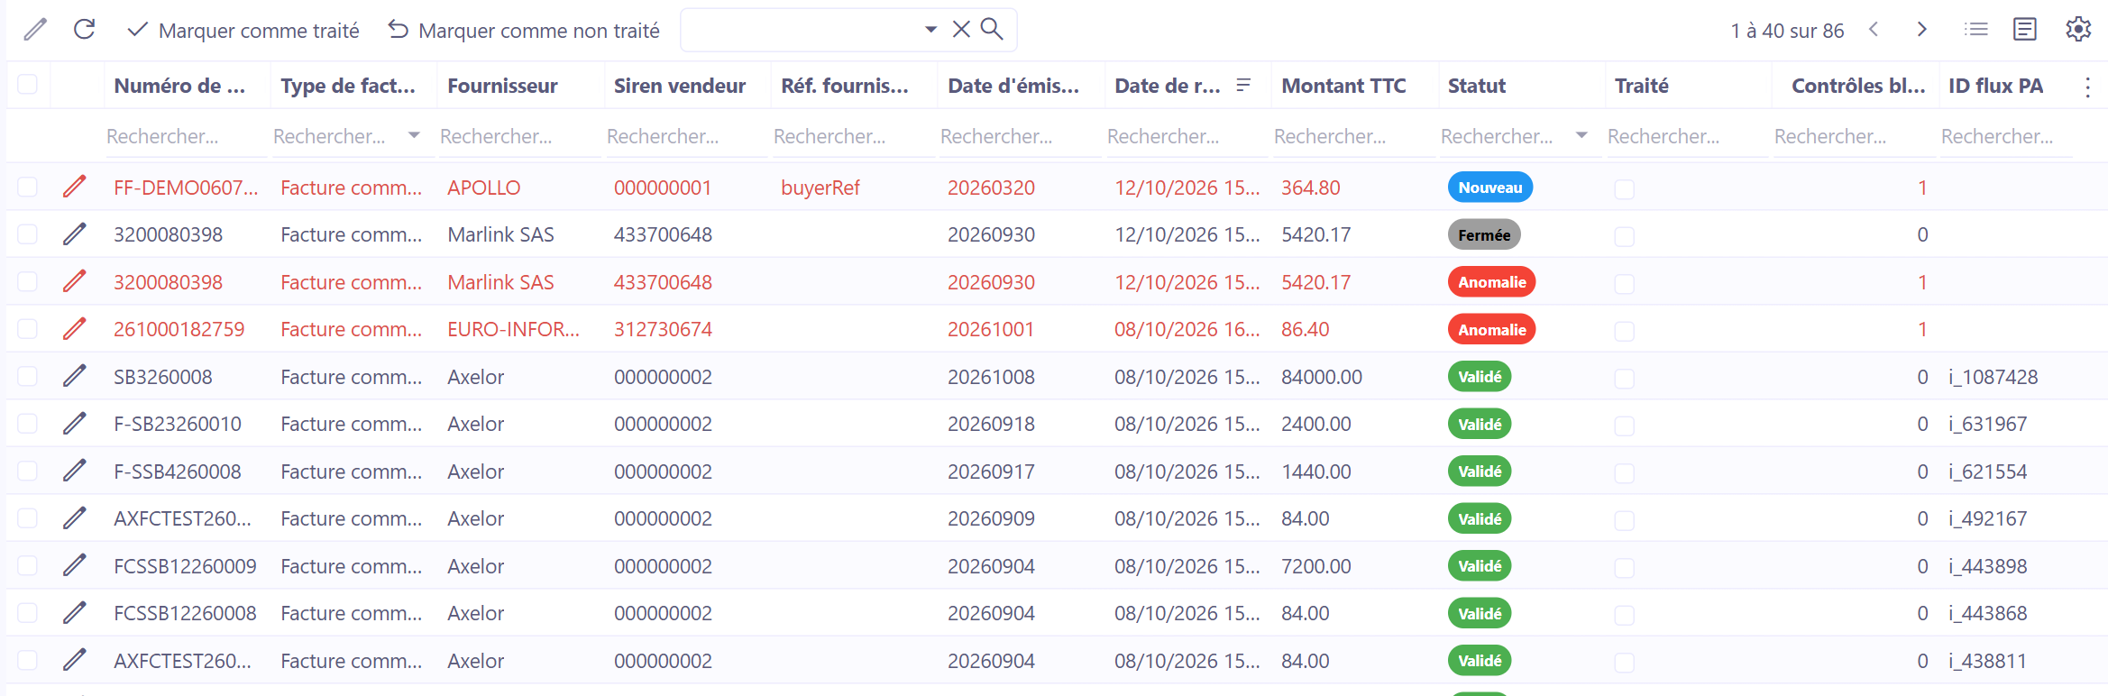Edit the FF-DEMO0607 invoice row with pencil
The image size is (2108, 696).
(75, 188)
